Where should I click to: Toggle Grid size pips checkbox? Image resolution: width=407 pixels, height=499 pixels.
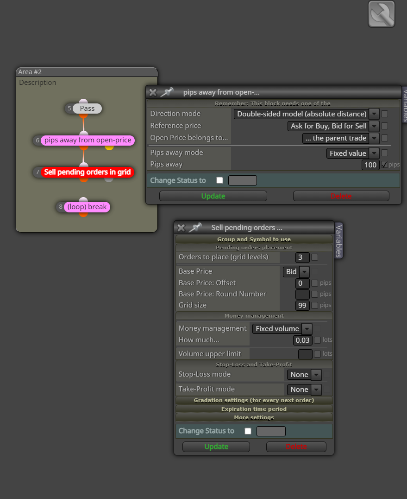[314, 305]
